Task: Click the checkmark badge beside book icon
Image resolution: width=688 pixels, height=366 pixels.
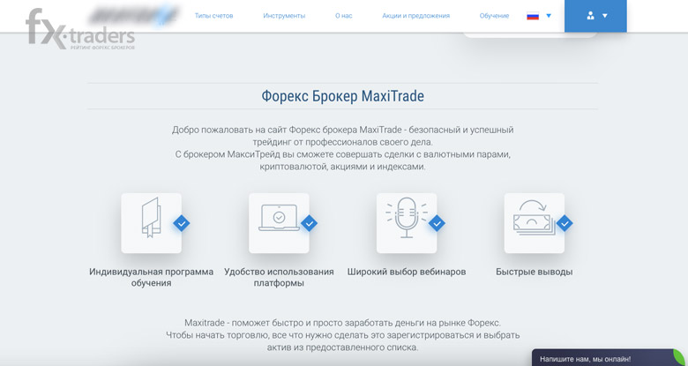Action: click(x=181, y=223)
